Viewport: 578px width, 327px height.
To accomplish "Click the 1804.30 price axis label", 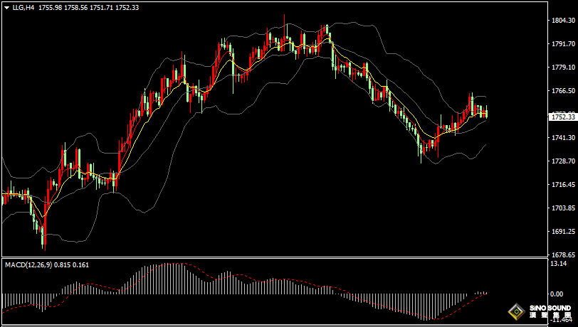I will click(x=562, y=21).
